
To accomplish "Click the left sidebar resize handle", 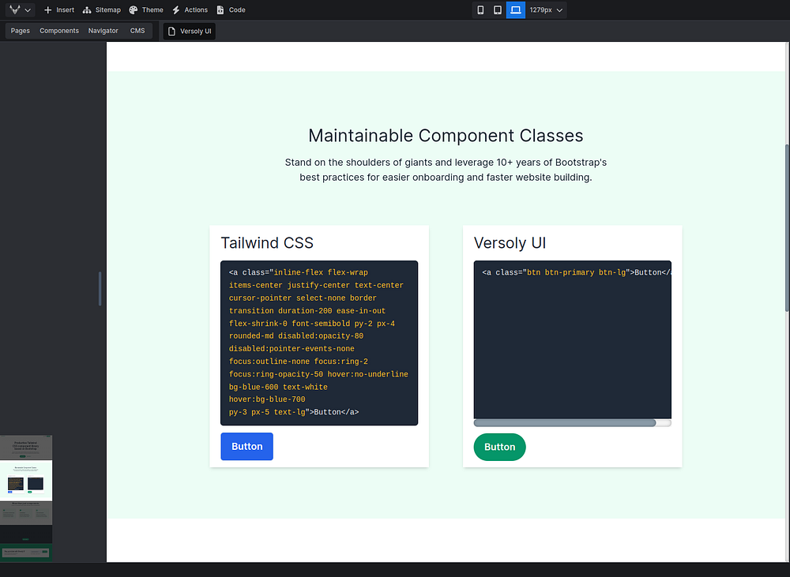I will (100, 289).
